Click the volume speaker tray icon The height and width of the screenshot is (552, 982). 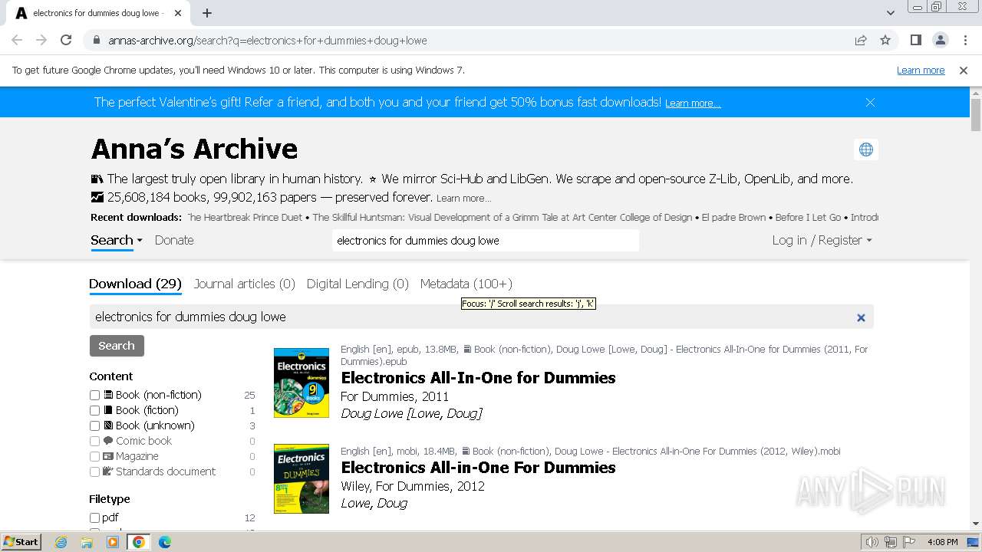coord(872,542)
